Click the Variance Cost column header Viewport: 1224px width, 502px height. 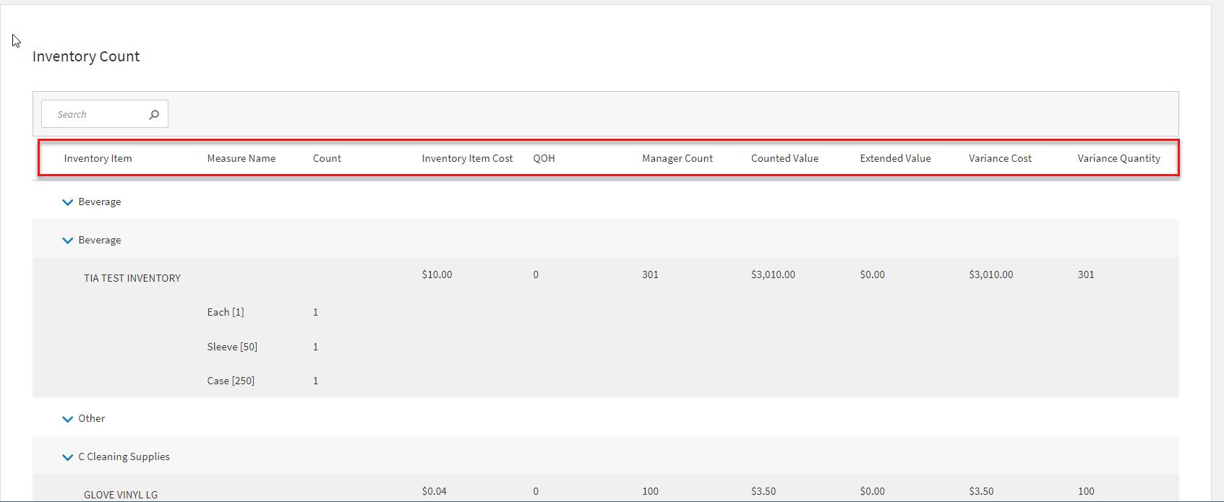(1000, 158)
